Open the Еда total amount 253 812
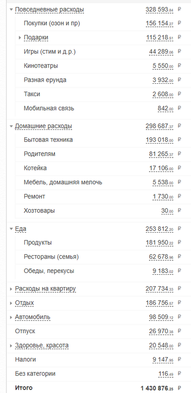This screenshot has height=393, width=191. click(159, 229)
